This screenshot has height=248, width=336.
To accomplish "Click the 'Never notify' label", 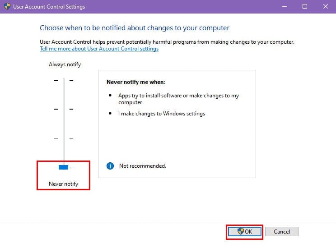I will click(63, 184).
